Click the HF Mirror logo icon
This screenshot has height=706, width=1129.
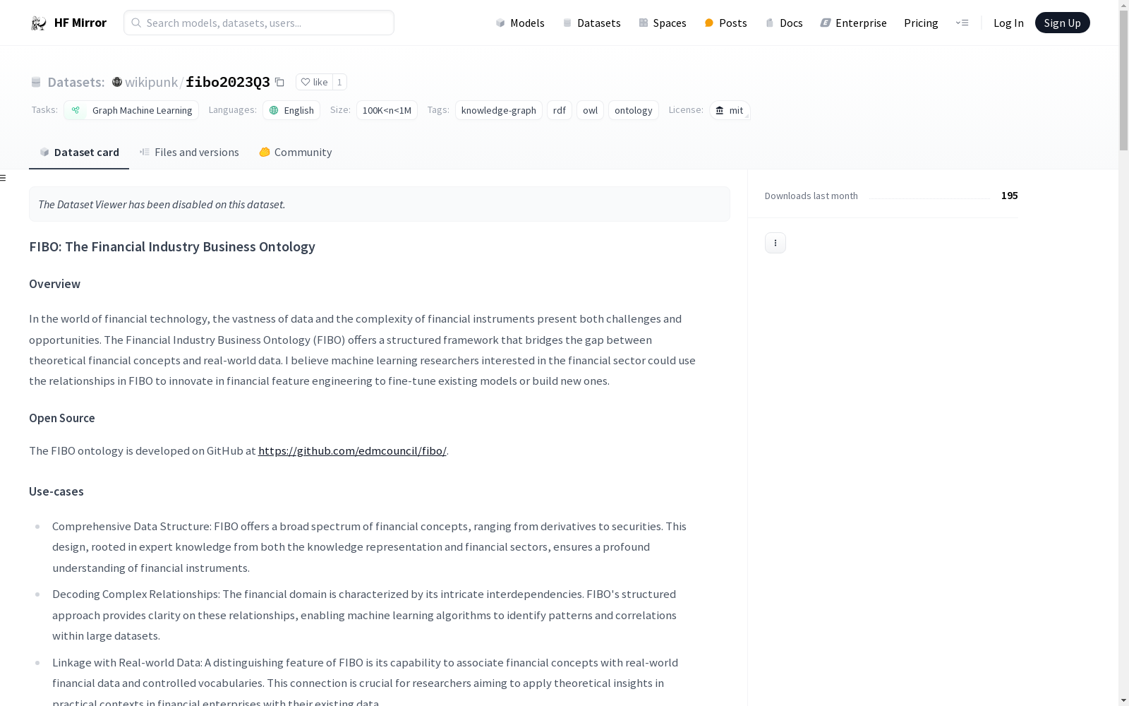(39, 23)
